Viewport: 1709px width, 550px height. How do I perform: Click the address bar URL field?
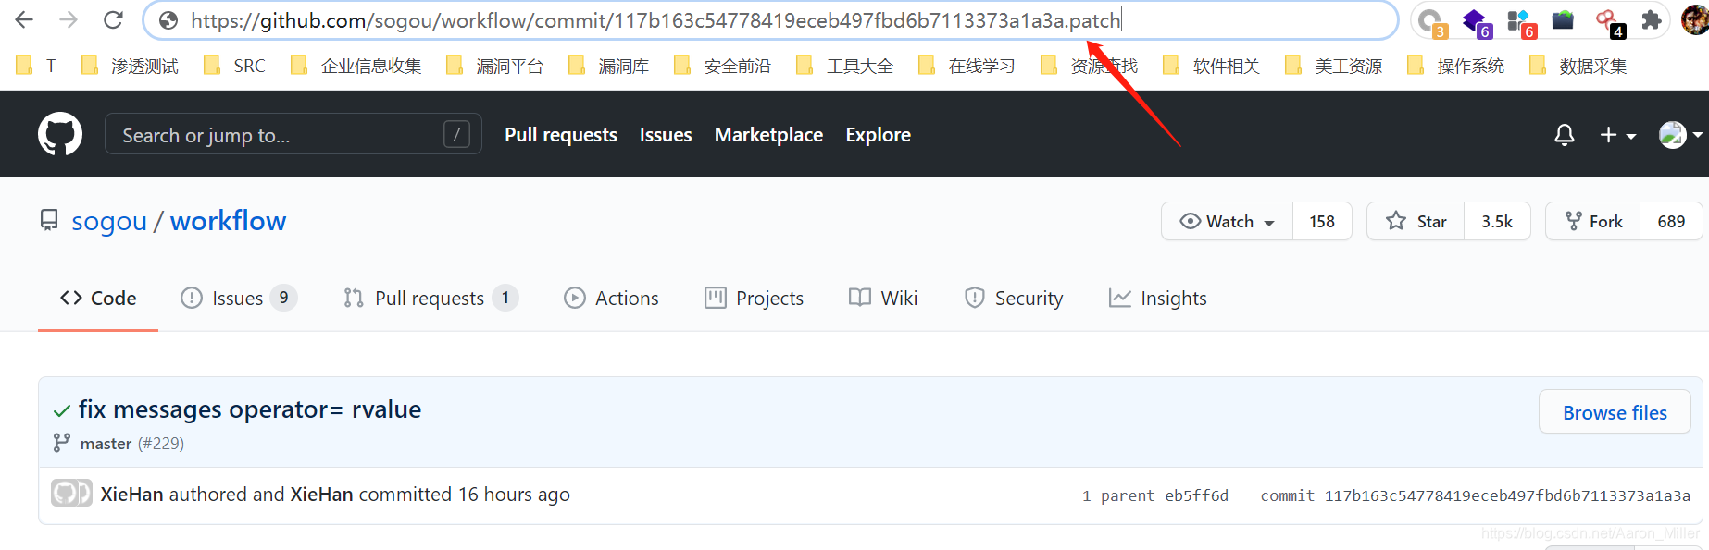[x=770, y=20]
